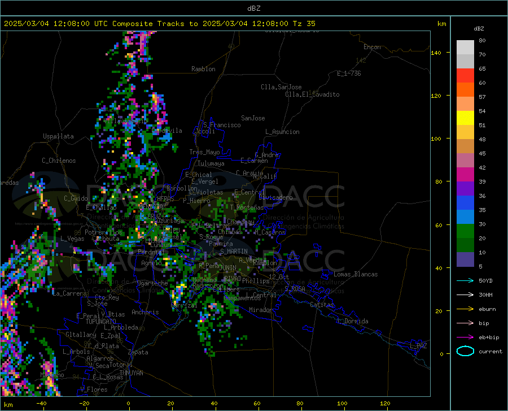Click the L_Vegas map label

(x=72, y=239)
